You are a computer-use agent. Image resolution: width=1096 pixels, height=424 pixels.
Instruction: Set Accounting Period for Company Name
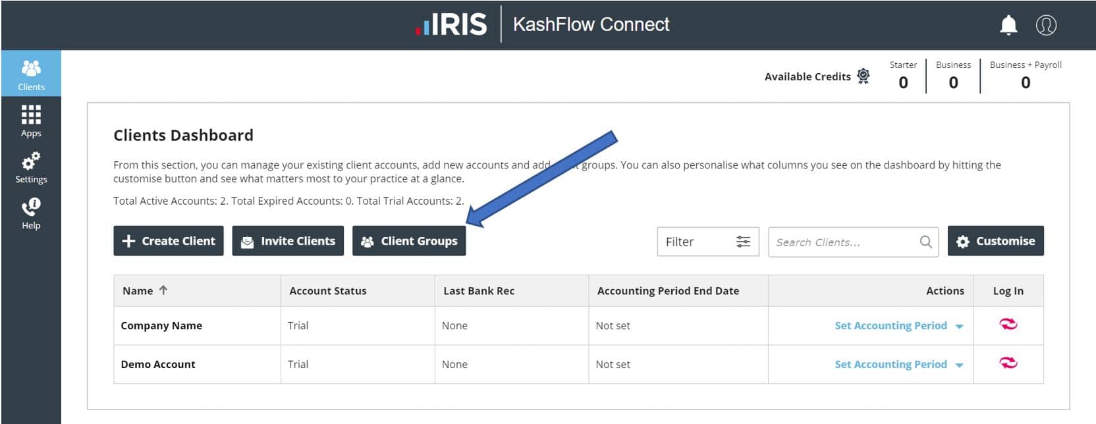890,325
